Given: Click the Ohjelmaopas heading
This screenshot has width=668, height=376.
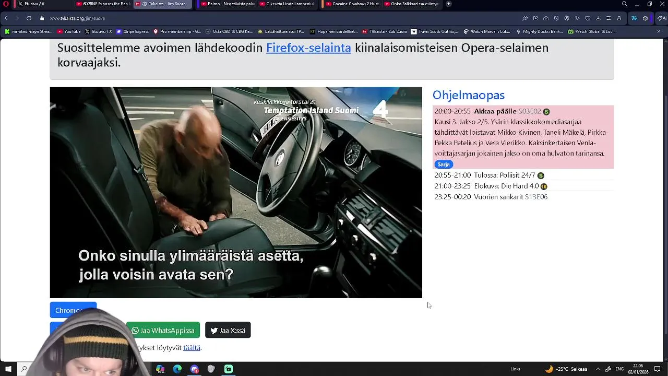Looking at the screenshot, I should 469,95.
